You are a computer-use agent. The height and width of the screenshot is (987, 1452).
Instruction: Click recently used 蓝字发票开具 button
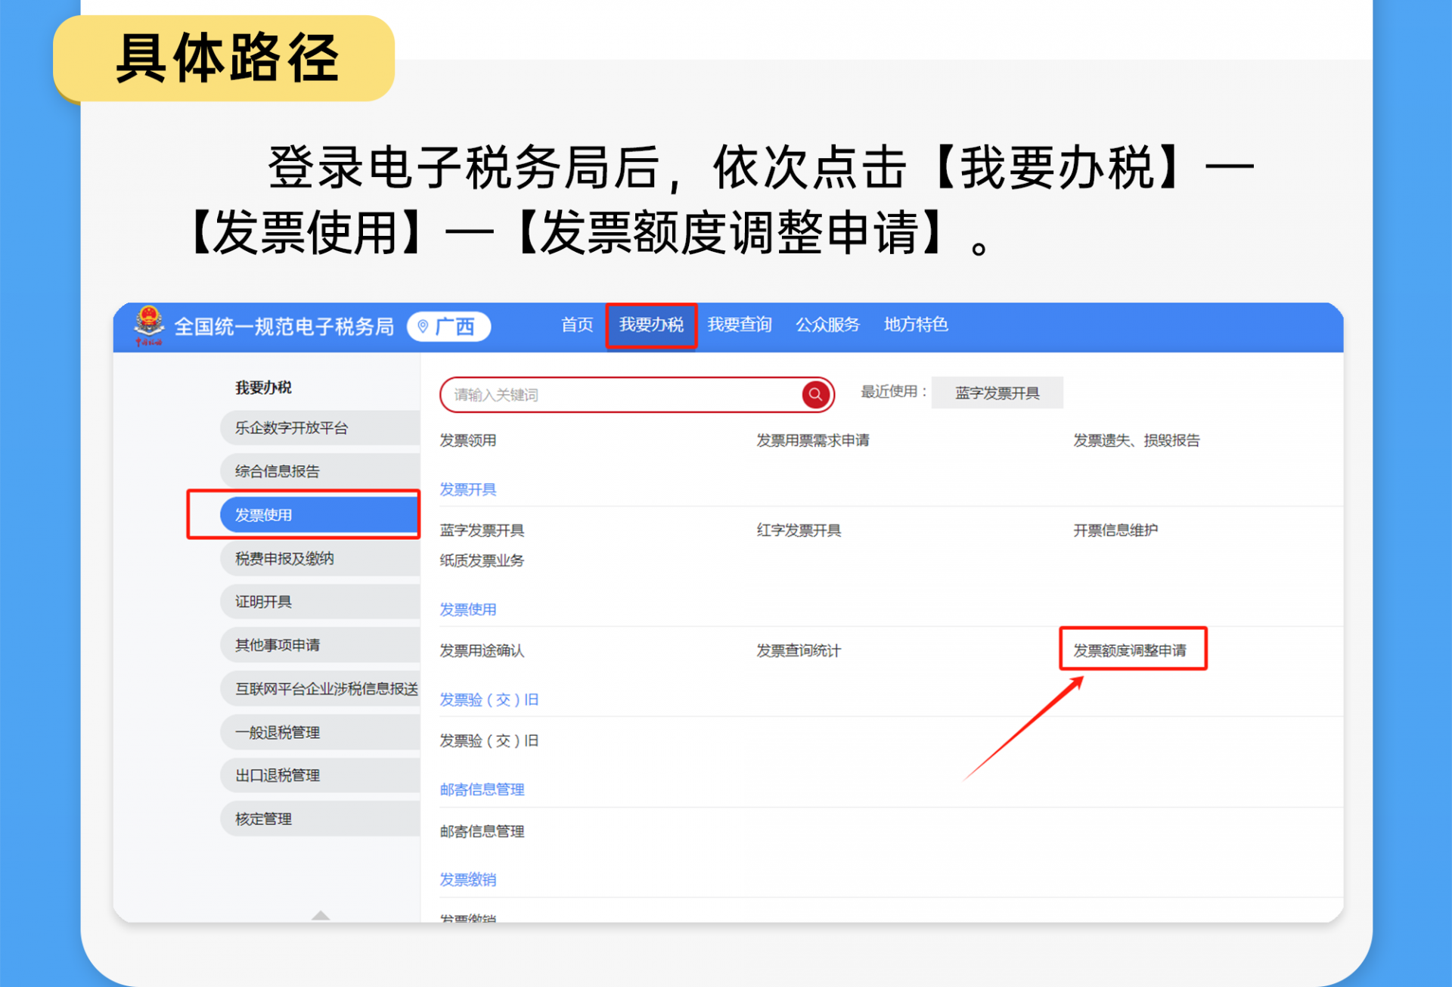pos(997,393)
